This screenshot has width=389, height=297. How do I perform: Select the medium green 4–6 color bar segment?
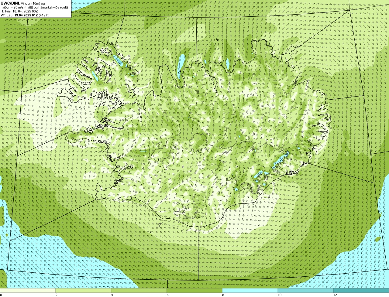click(x=139, y=290)
